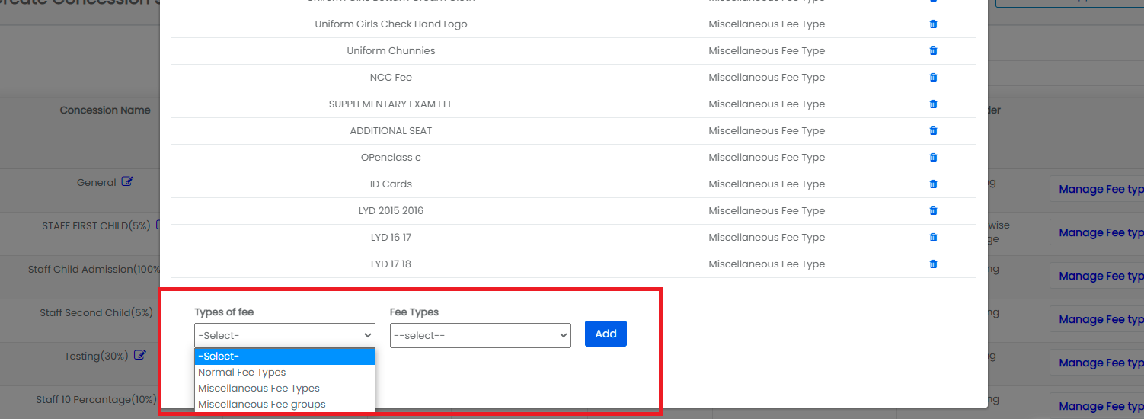Delete the LYD 17 18 fee row
This screenshot has height=419, width=1144.
[x=933, y=264]
